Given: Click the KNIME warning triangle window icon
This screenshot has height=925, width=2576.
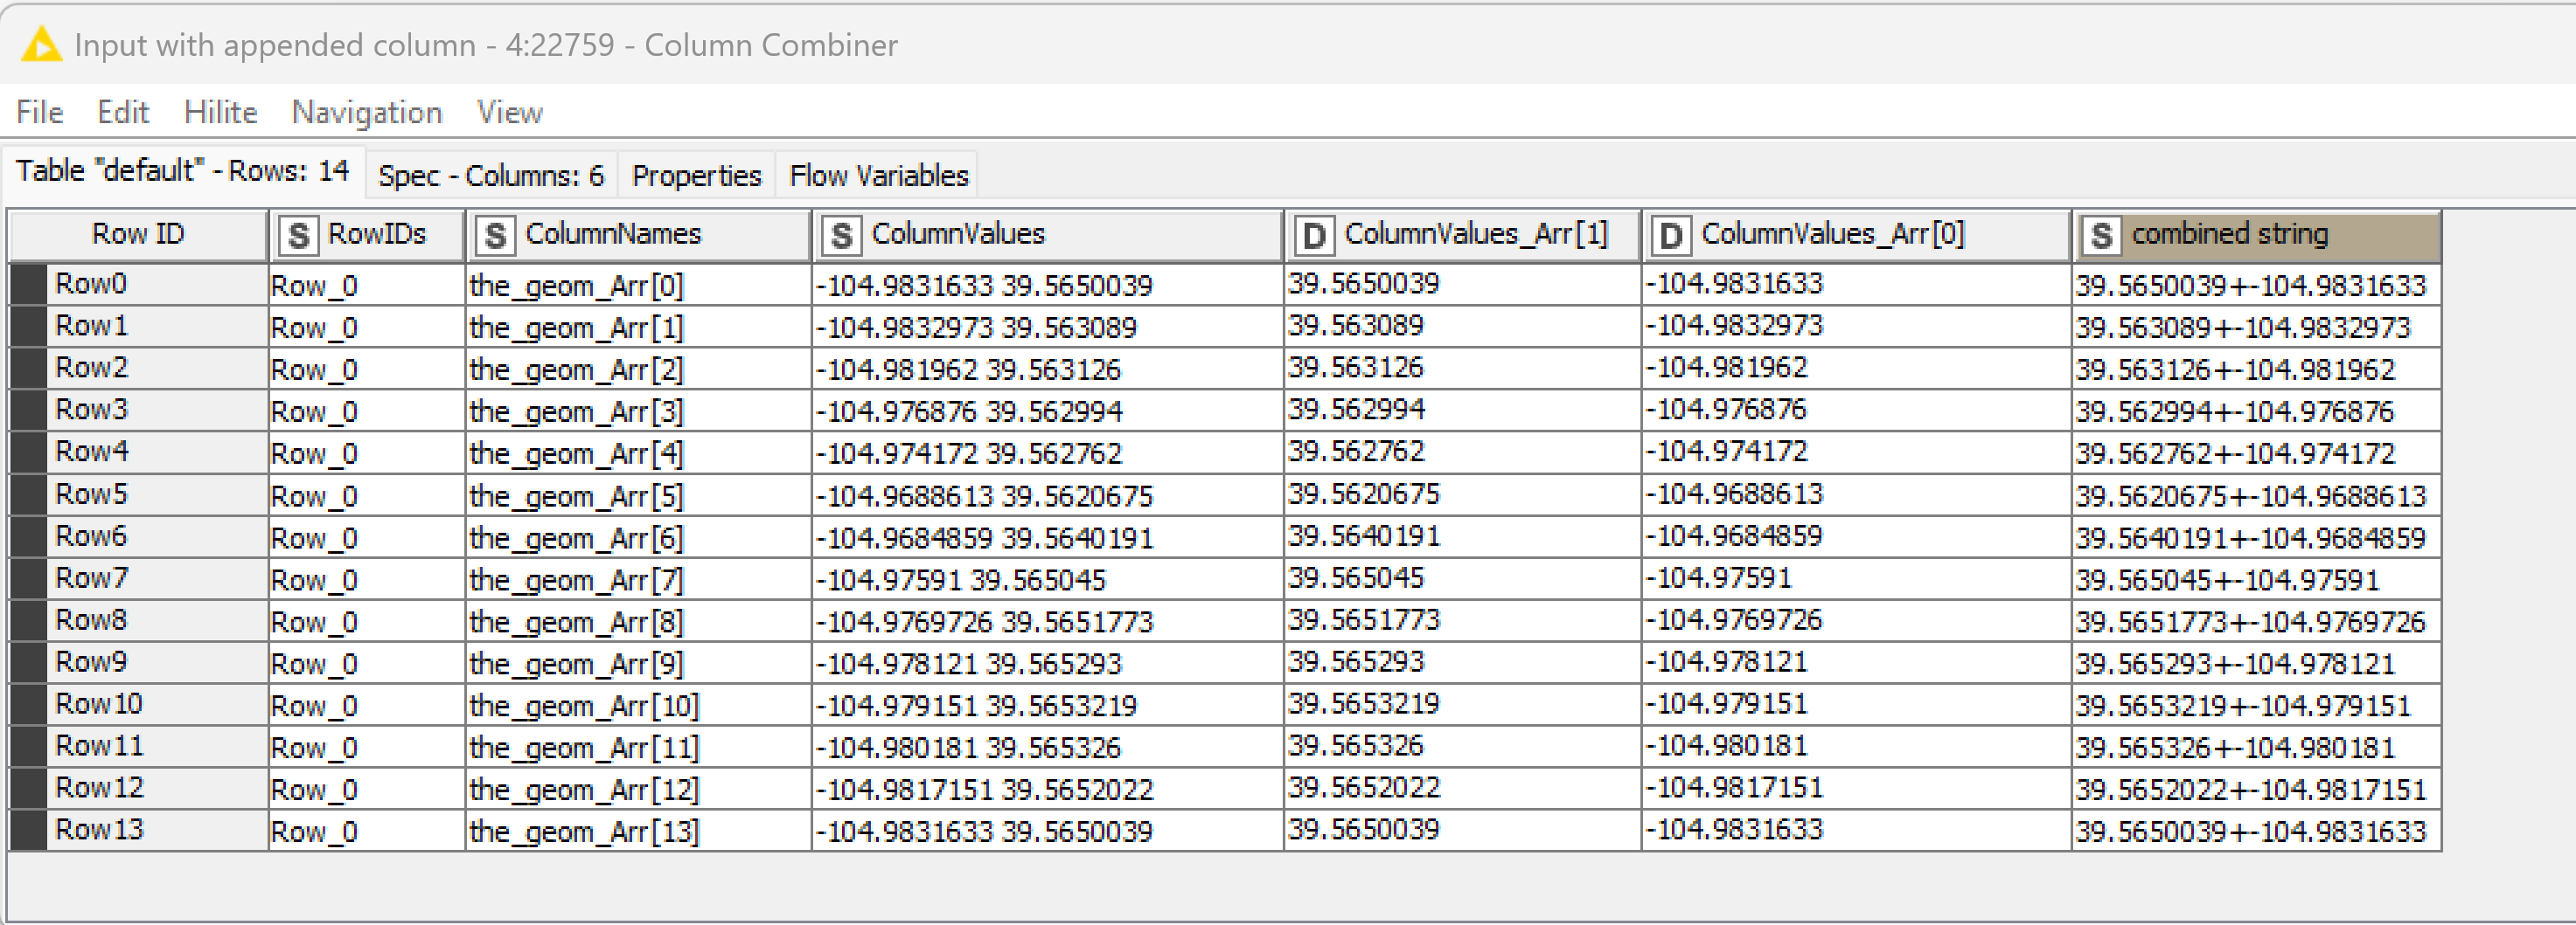Looking at the screenshot, I should (41, 45).
